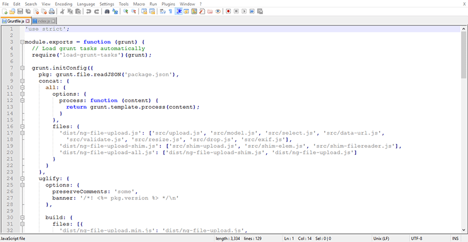The height and width of the screenshot is (242, 468).
Task: Run macro multiple times with fast-forward icon
Action: click(252, 11)
